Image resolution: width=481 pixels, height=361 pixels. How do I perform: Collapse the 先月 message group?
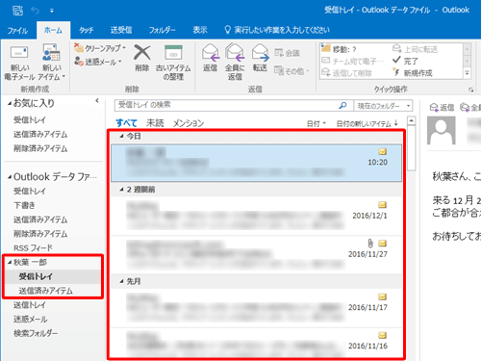121,282
